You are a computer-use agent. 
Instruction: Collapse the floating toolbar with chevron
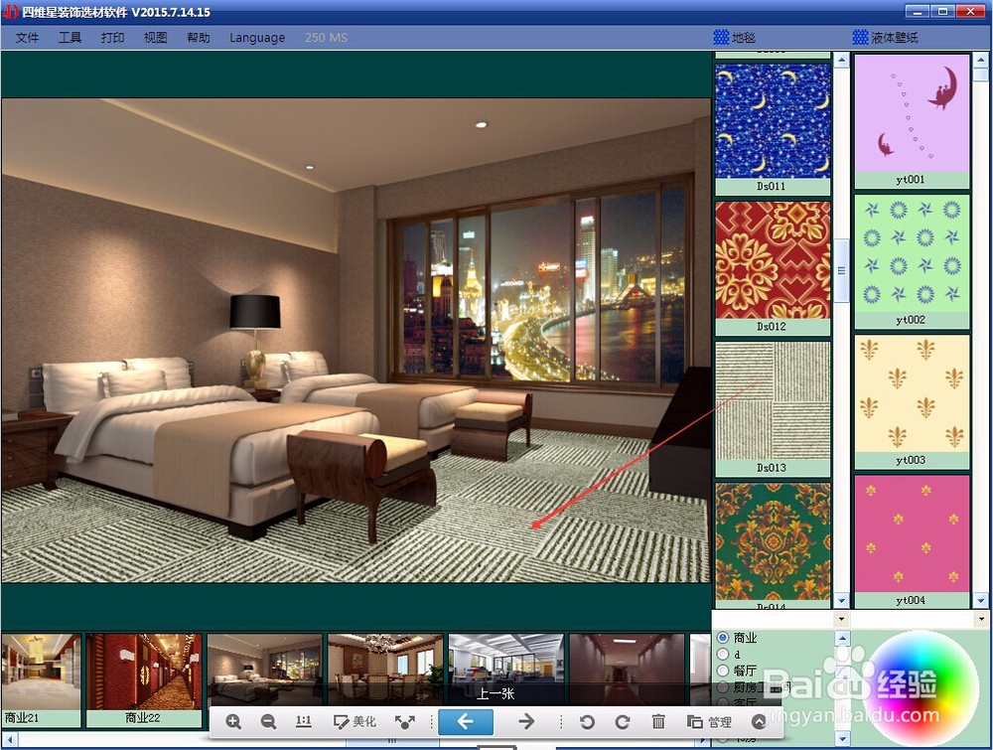[759, 721]
